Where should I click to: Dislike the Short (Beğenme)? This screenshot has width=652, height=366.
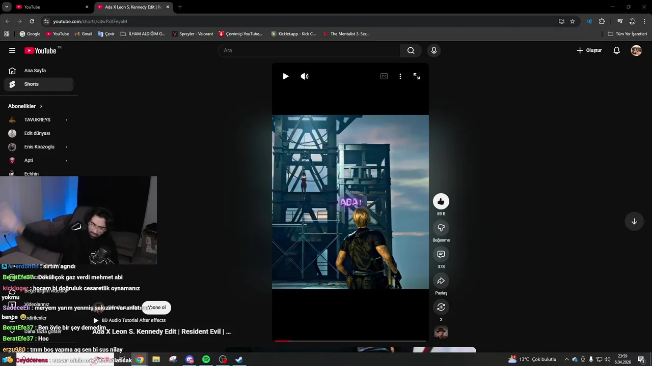click(x=441, y=228)
